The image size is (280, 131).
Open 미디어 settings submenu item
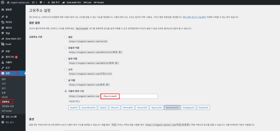tap(5, 97)
